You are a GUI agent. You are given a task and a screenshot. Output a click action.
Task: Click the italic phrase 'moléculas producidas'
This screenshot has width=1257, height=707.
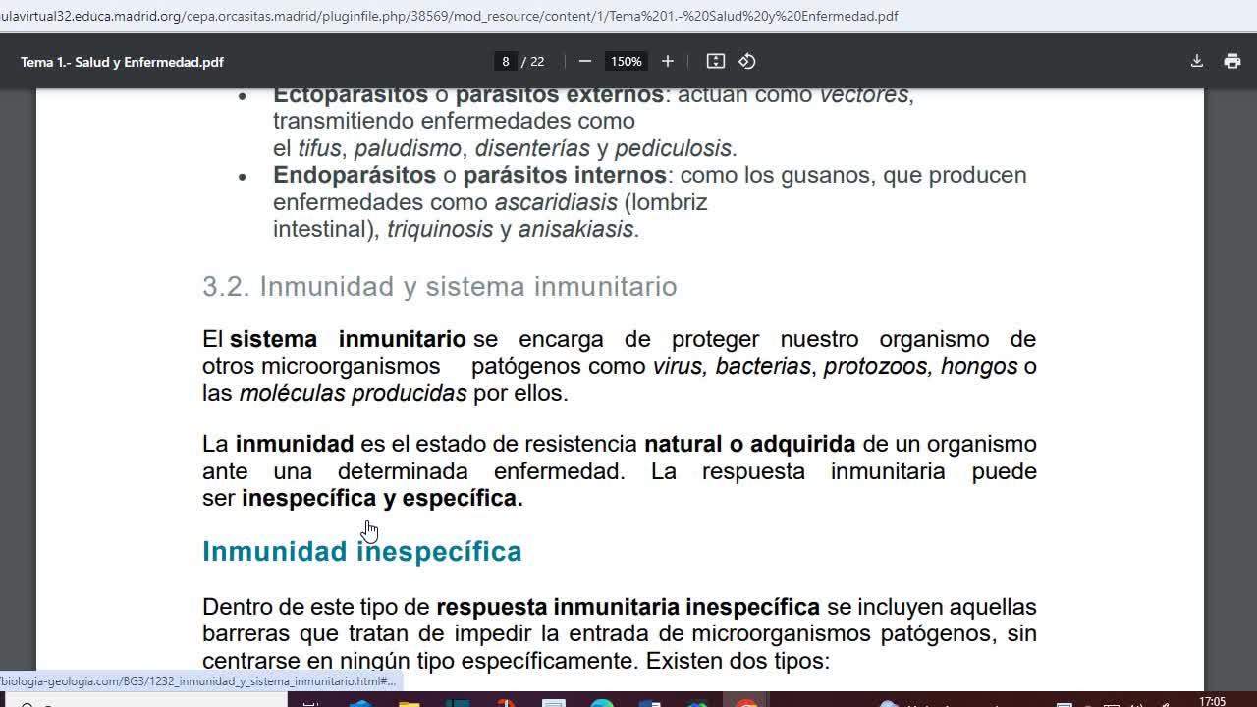point(353,394)
